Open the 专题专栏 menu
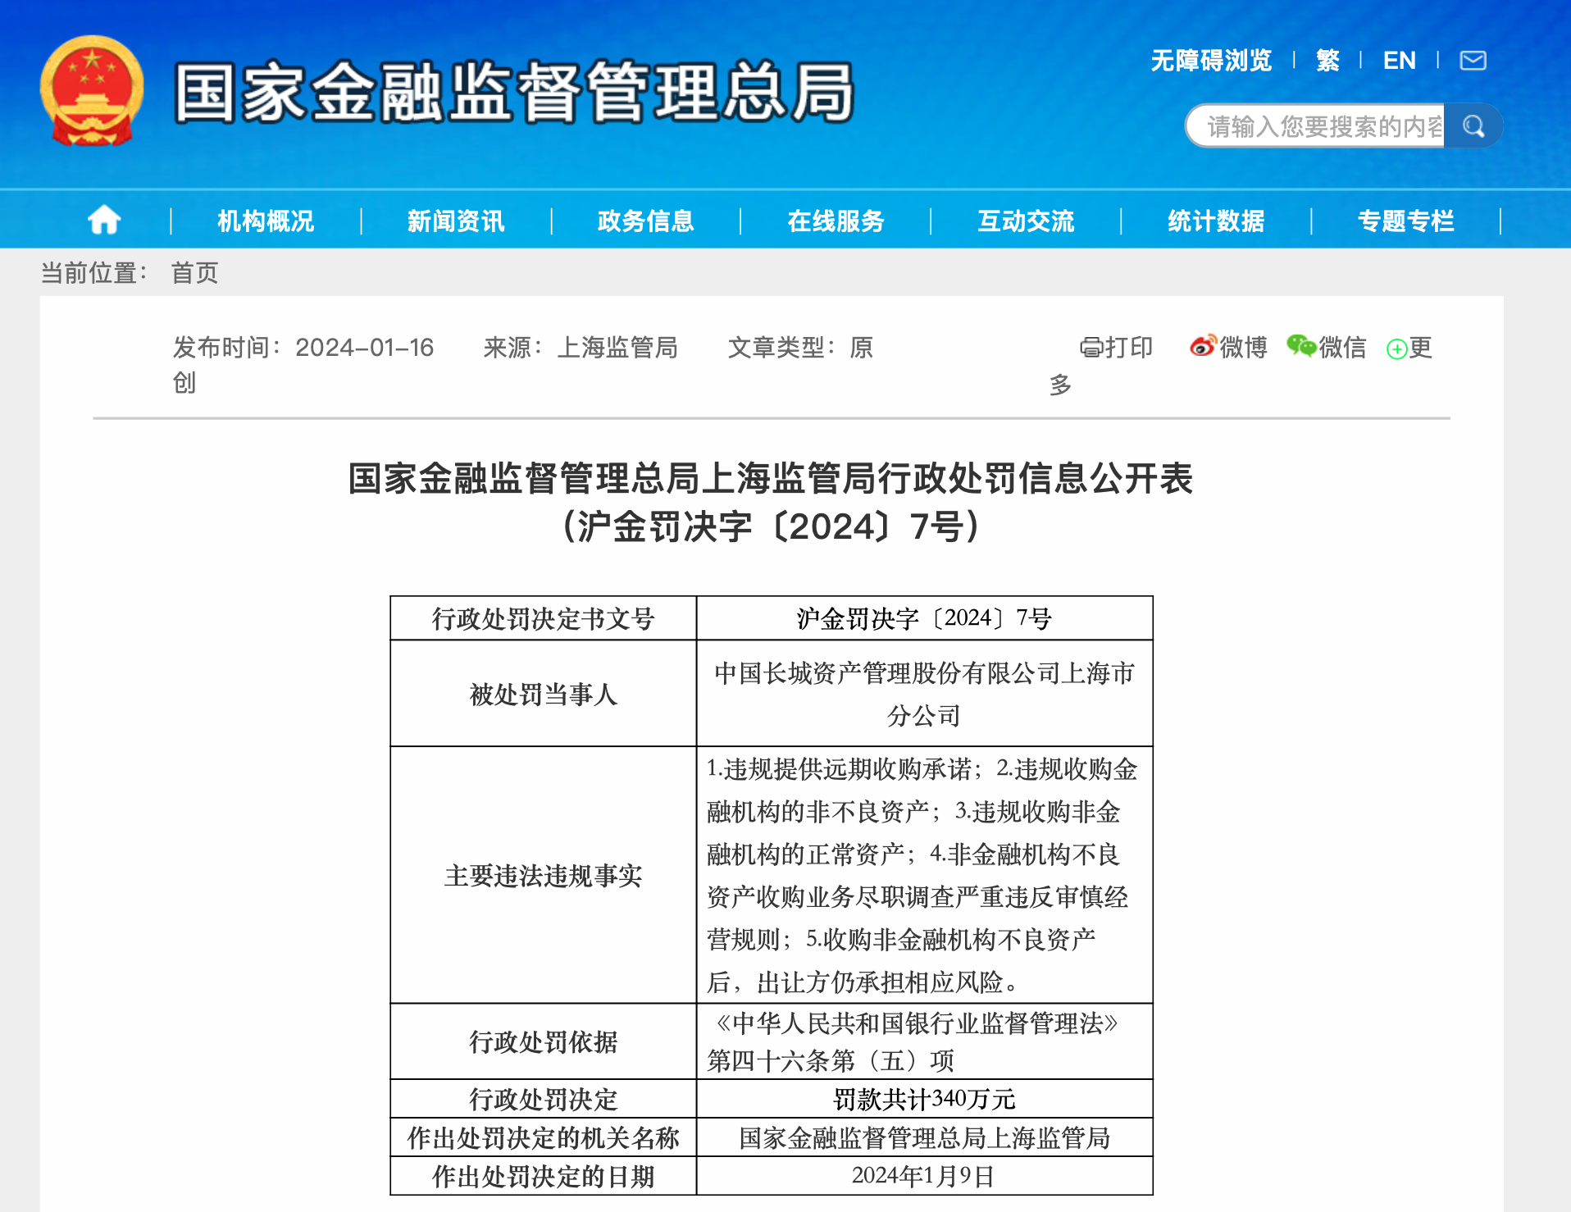Screen dimensions: 1571x1212 pos(1406,221)
